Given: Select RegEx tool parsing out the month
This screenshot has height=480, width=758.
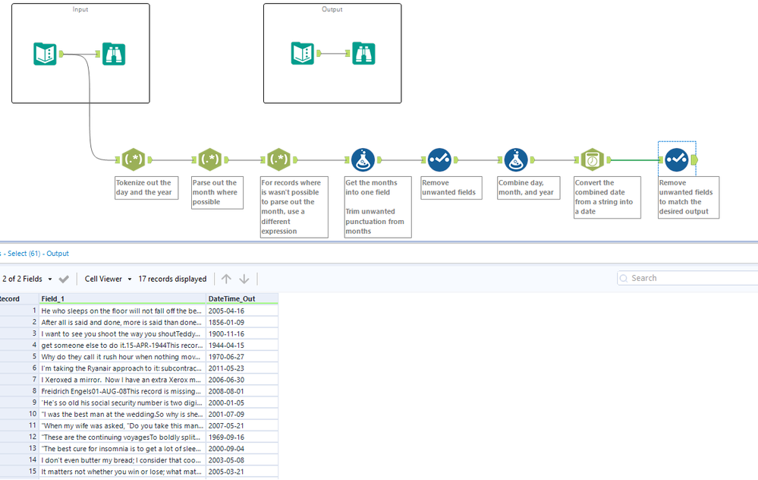Looking at the screenshot, I should click(x=210, y=159).
